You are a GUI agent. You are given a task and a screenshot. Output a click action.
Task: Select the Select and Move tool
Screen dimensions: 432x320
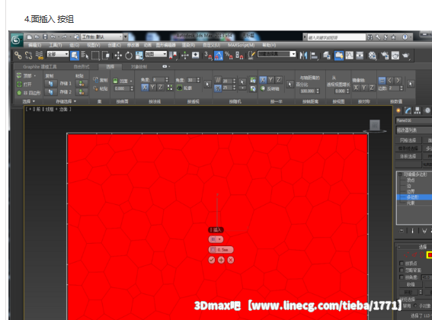(118, 56)
